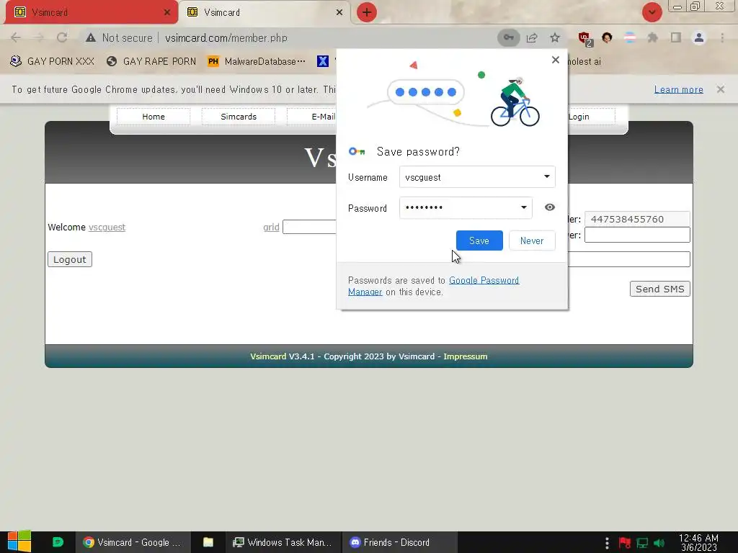Viewport: 738px width, 553px height.
Task: Click the avatar extension icon next to uBlock
Action: [x=607, y=37]
